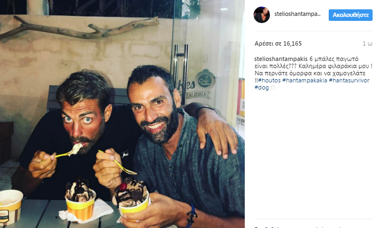This screenshot has height=228, width=377.
Task: Click the blue Ακολουθήστε follow button
Action: [x=350, y=15]
